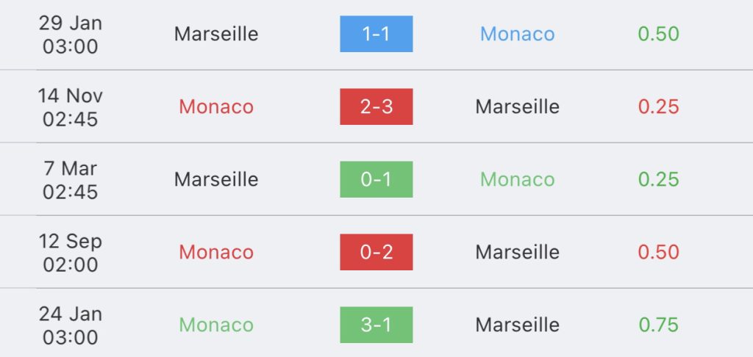753x357 pixels.
Task: Select the red 0.25 handicap value
Action: coord(658,107)
